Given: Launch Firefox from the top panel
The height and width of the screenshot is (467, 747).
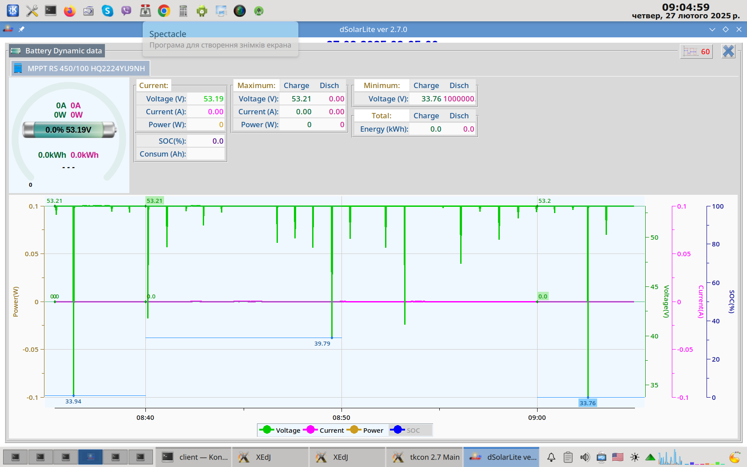Looking at the screenshot, I should pos(69,11).
